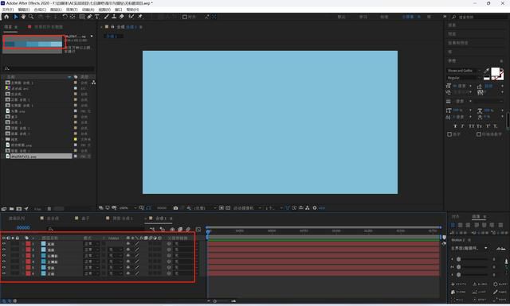Screen dimensions: 510x306
Task: Select the Pen tool
Action: pyautogui.click(x=89, y=17)
